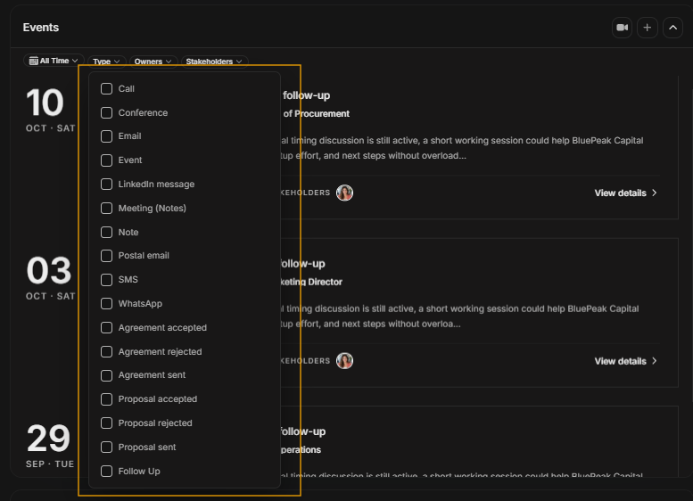The image size is (693, 501).
Task: Open the All Time date filter
Action: [x=54, y=61]
